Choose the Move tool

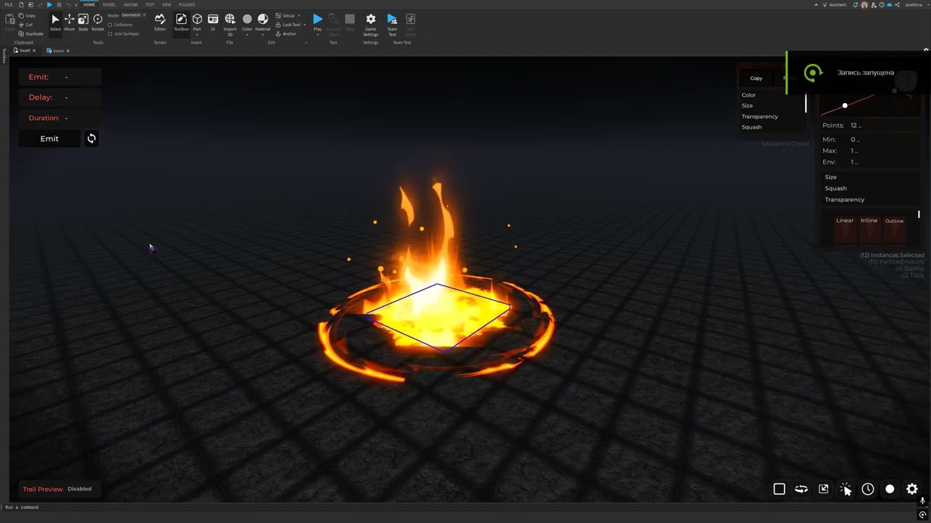(69, 23)
